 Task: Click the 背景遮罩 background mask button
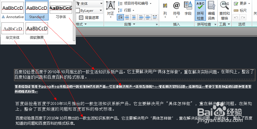point(89,18)
